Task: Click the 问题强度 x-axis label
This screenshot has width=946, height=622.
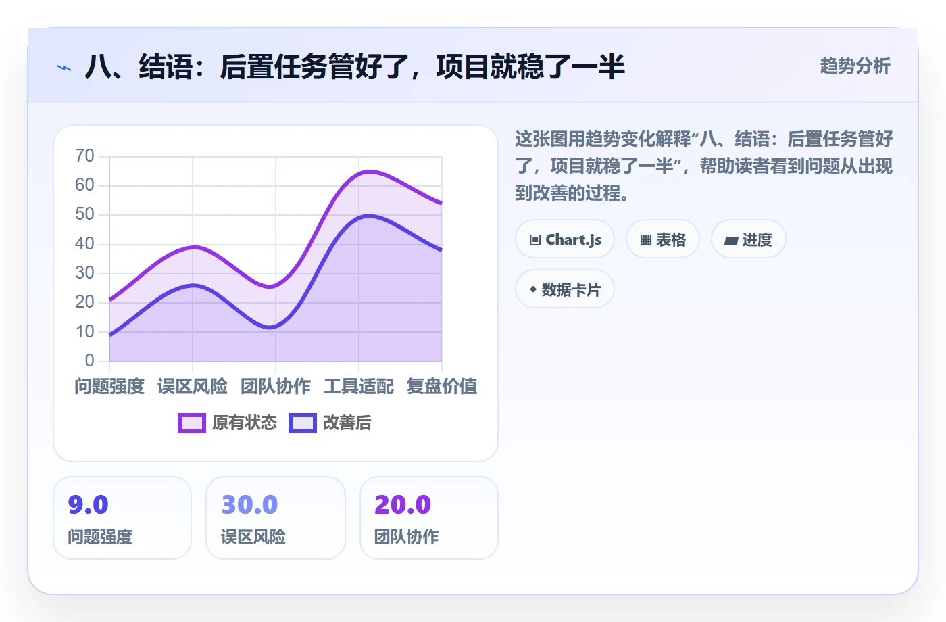Action: pyautogui.click(x=109, y=387)
